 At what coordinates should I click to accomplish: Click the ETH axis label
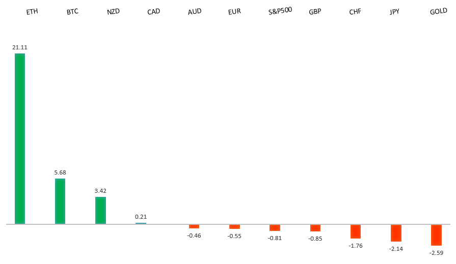click(32, 11)
